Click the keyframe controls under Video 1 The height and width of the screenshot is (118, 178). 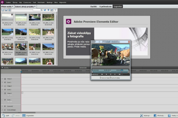(10, 95)
